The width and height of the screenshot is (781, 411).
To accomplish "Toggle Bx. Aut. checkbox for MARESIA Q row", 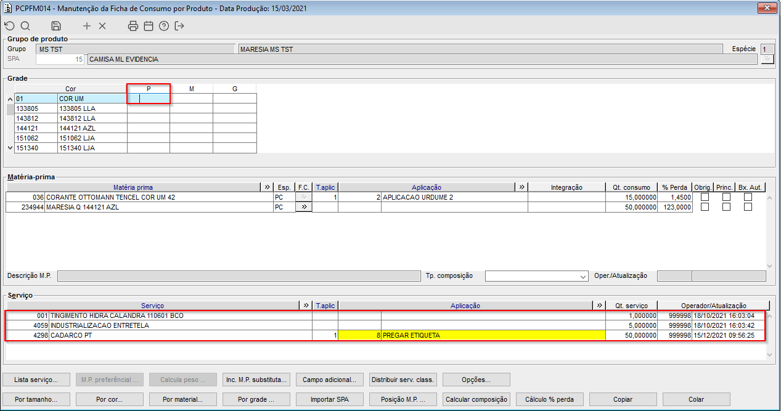I will tap(748, 207).
